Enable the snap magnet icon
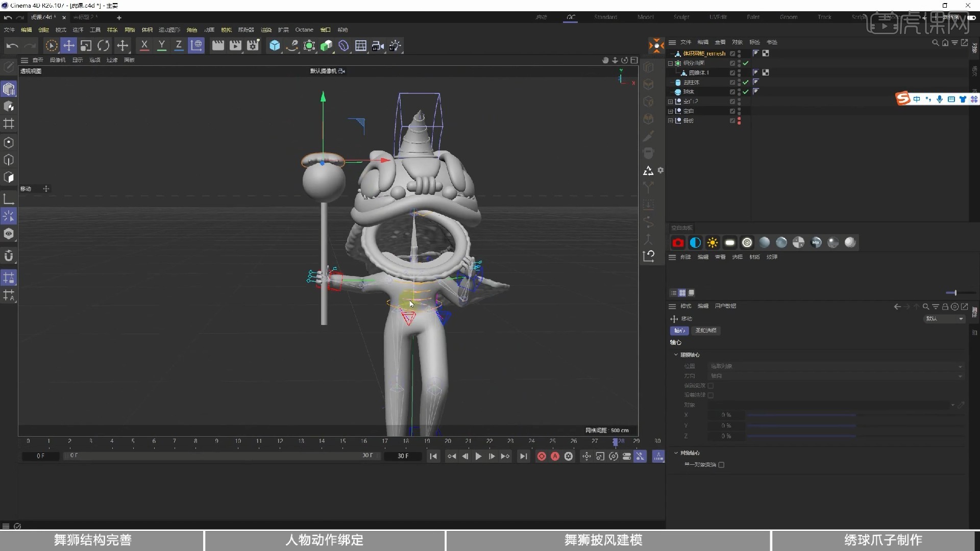The width and height of the screenshot is (980, 551). coord(9,256)
